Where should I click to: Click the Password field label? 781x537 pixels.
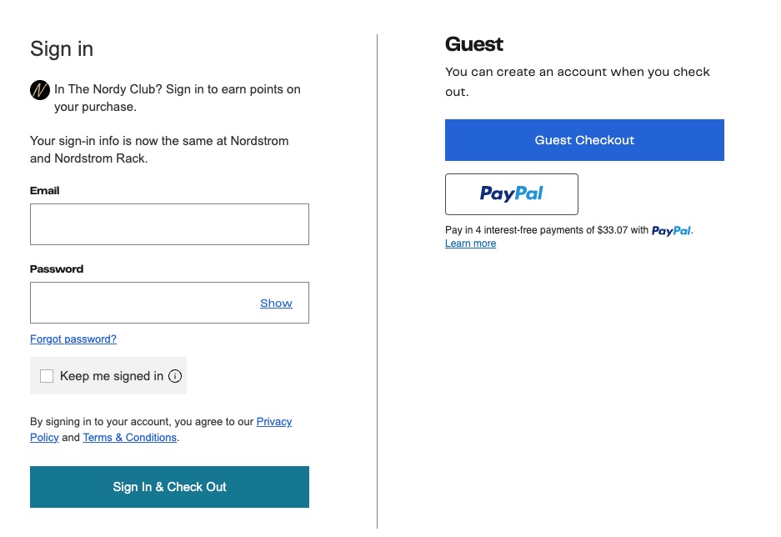pos(57,269)
